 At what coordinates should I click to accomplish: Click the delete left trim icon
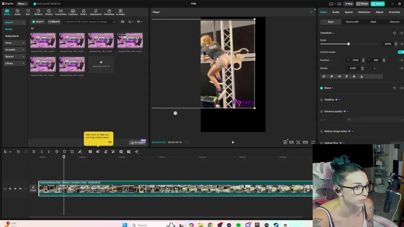[x=41, y=152]
